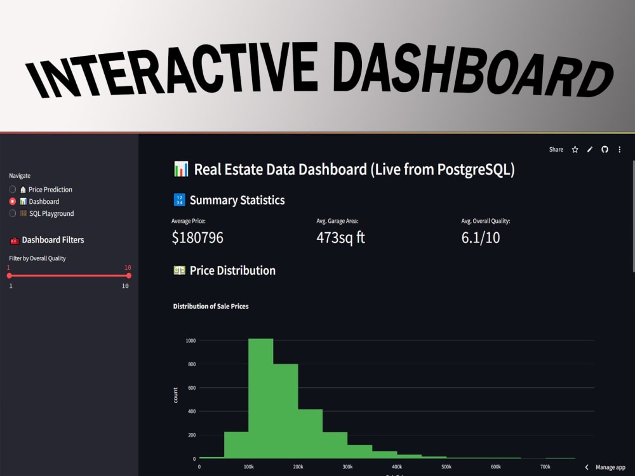Click the red toolbox icon beside Dashboard Filters
The height and width of the screenshot is (476, 635).
[14, 240]
